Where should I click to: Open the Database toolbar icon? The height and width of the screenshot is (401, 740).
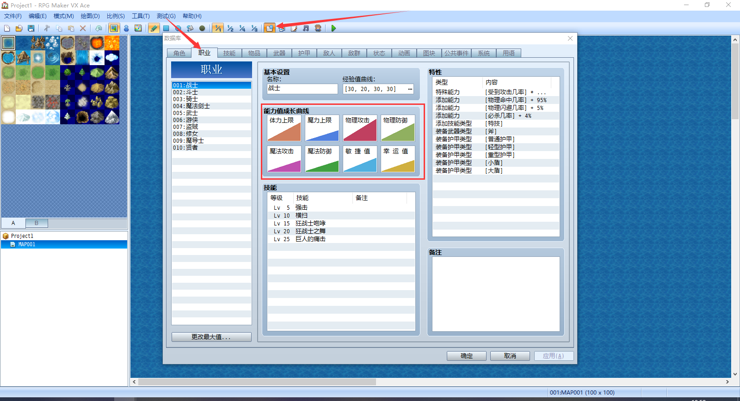point(270,28)
